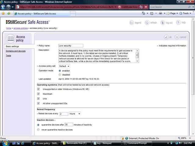The height and width of the screenshot is (146, 195).
Task: Click the Windows Start orb
Action: (5, 143)
